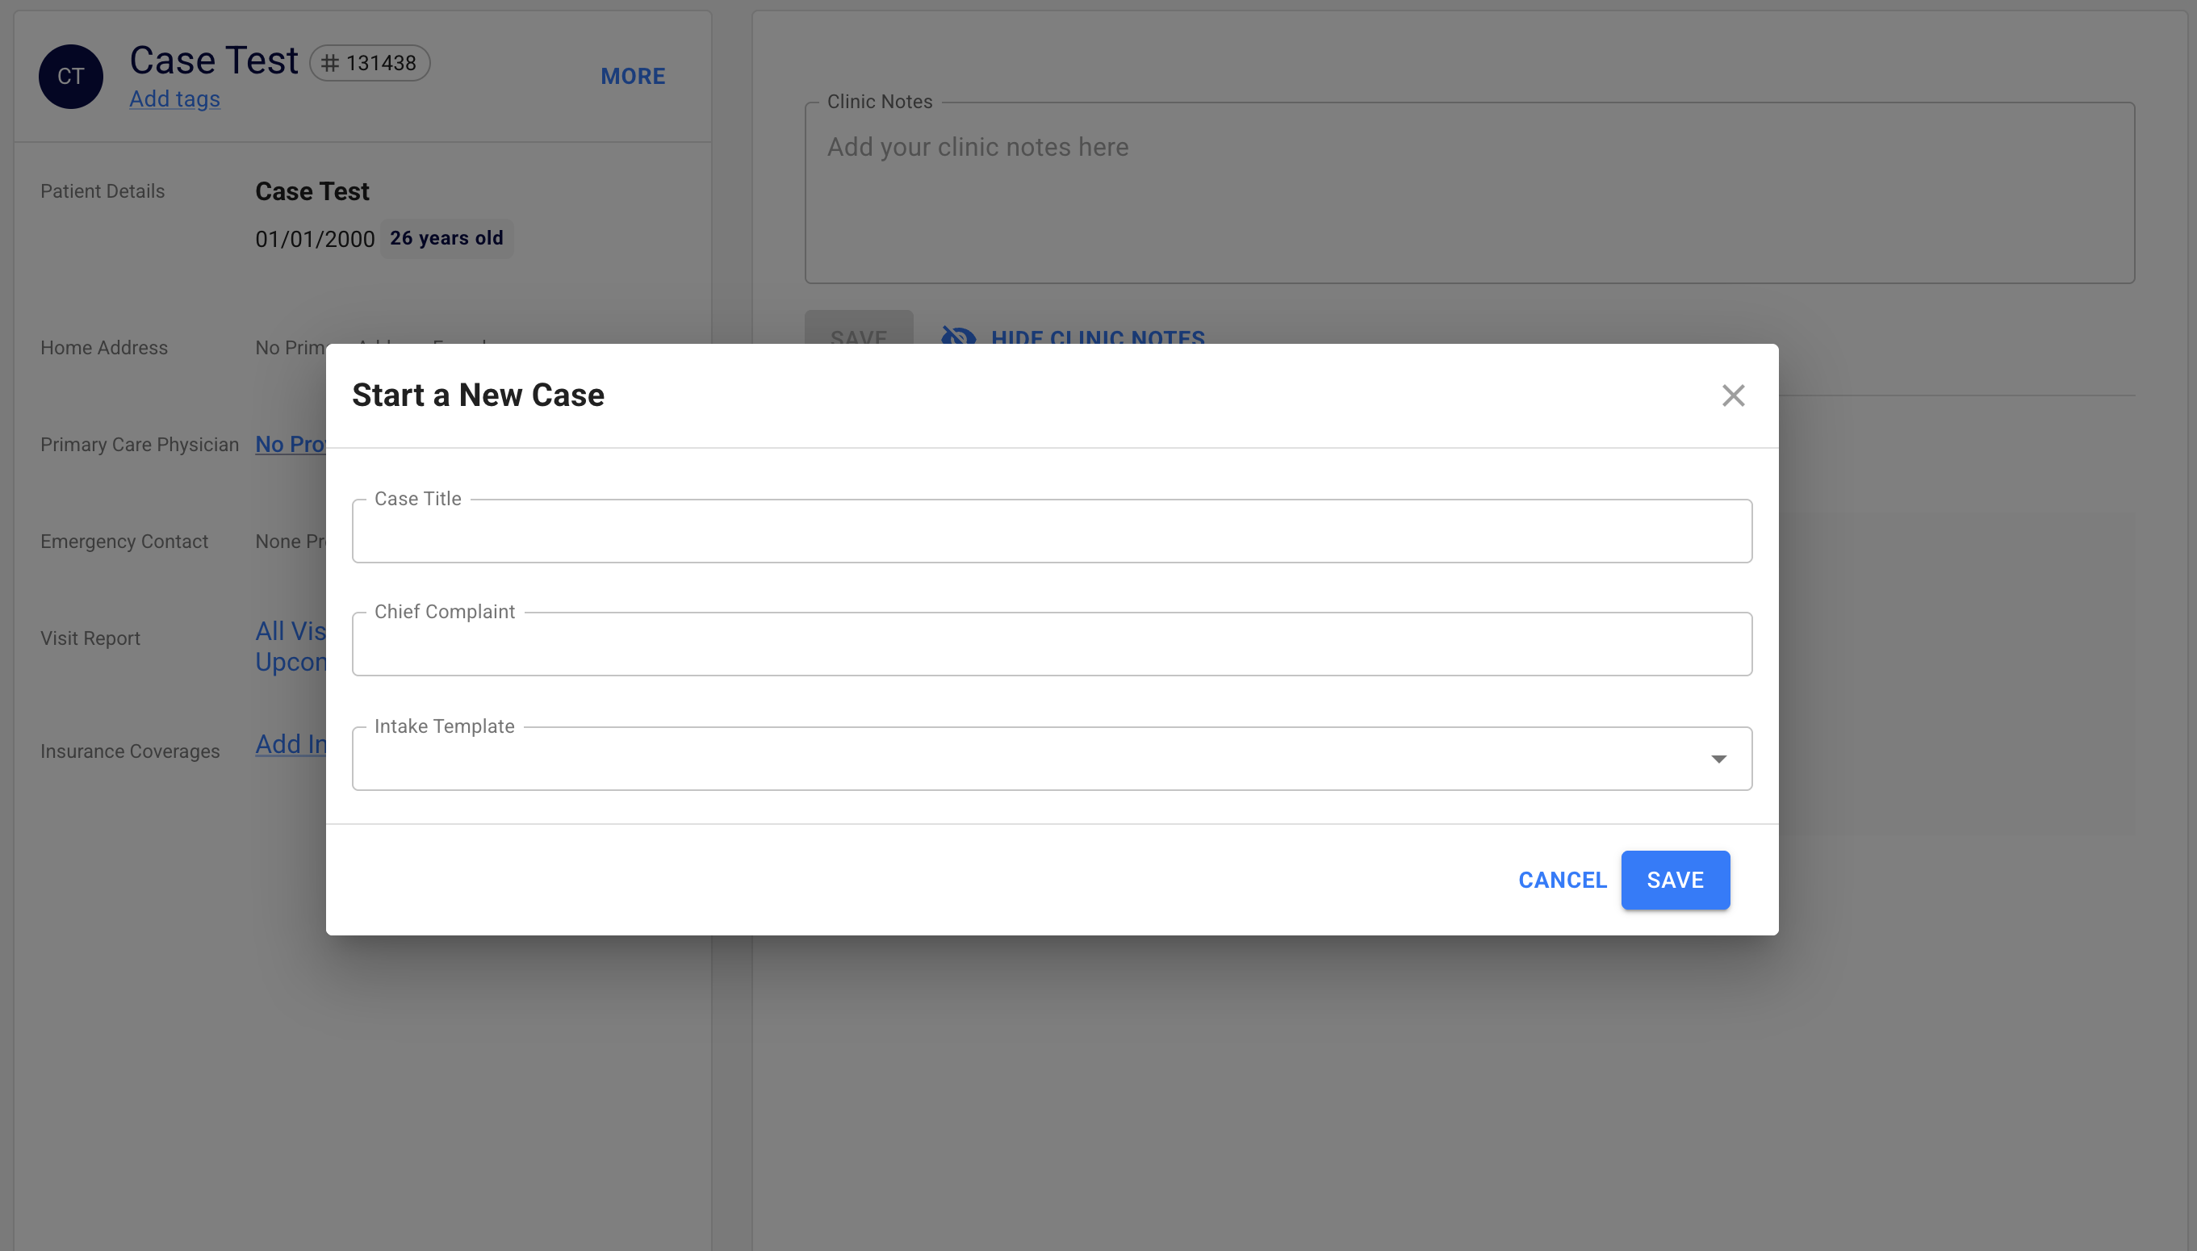Click the Add Insurance link
This screenshot has width=2197, height=1251.
tap(291, 744)
